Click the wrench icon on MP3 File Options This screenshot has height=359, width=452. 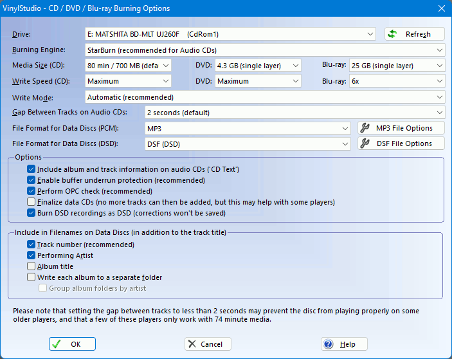365,128
